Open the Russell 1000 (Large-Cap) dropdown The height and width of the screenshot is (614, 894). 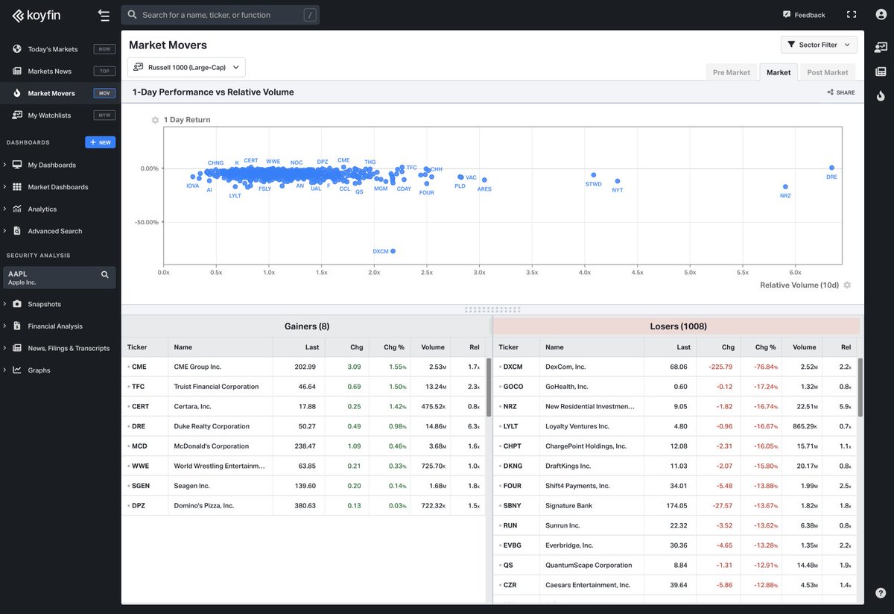[x=186, y=67]
